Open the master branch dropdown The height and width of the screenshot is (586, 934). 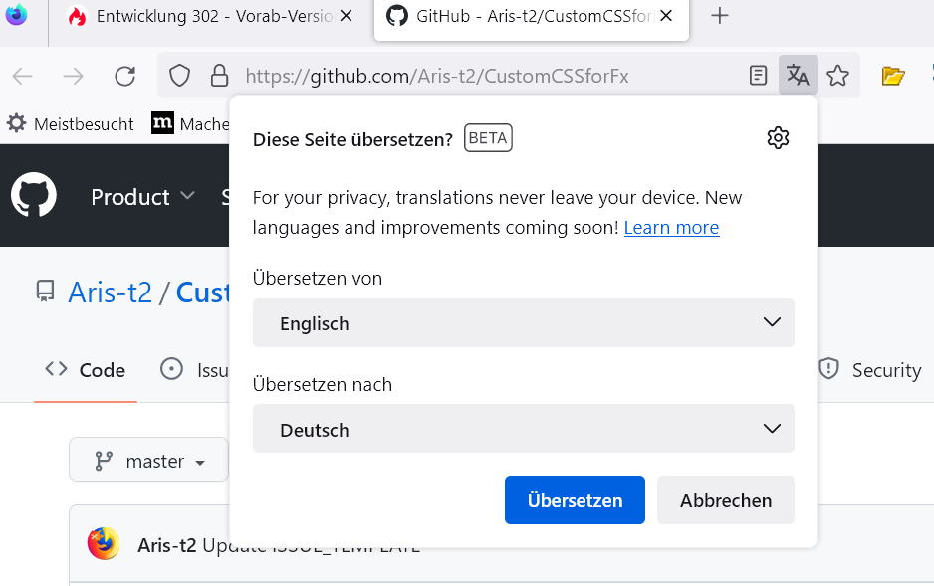tap(149, 462)
